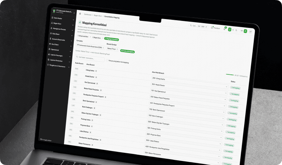Viewport: 282px width, 165px height.
Task: Open Kas & Bank in the sidebar
Action: [60, 45]
